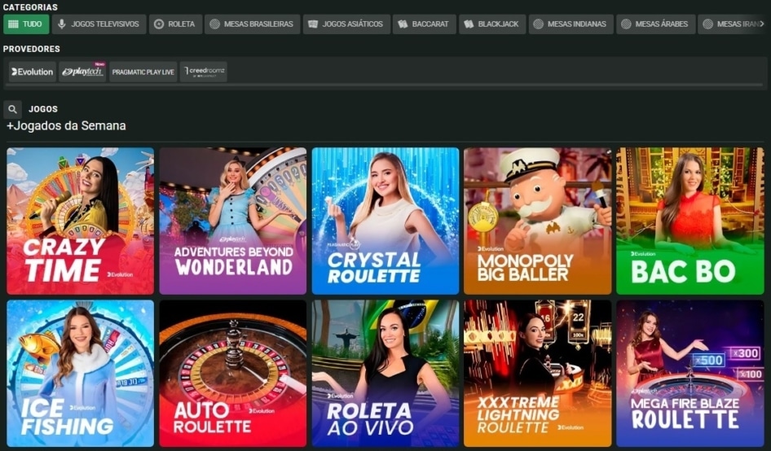This screenshot has width=771, height=451.
Task: Play Auto Roulette
Action: click(232, 374)
